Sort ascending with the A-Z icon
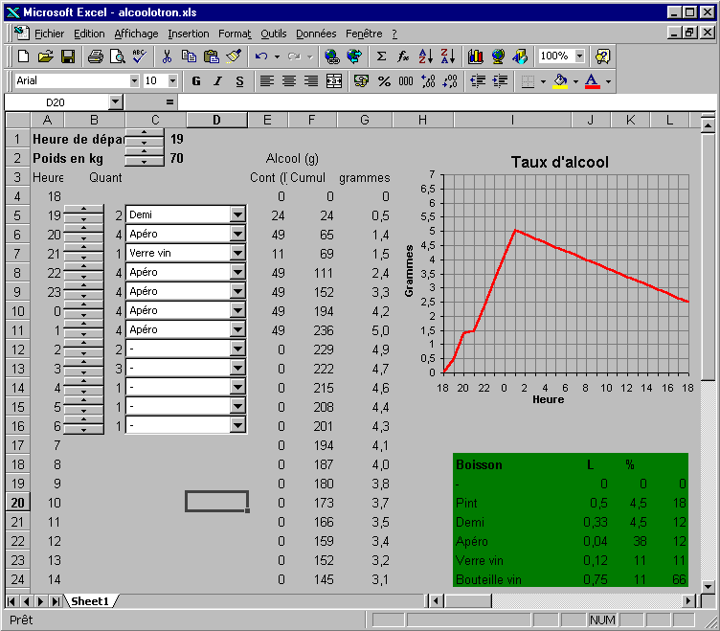 pyautogui.click(x=426, y=56)
